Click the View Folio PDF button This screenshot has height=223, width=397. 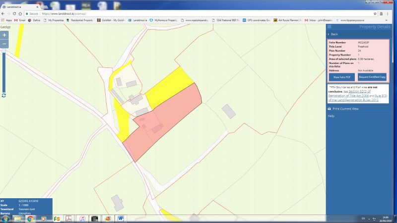(x=341, y=77)
